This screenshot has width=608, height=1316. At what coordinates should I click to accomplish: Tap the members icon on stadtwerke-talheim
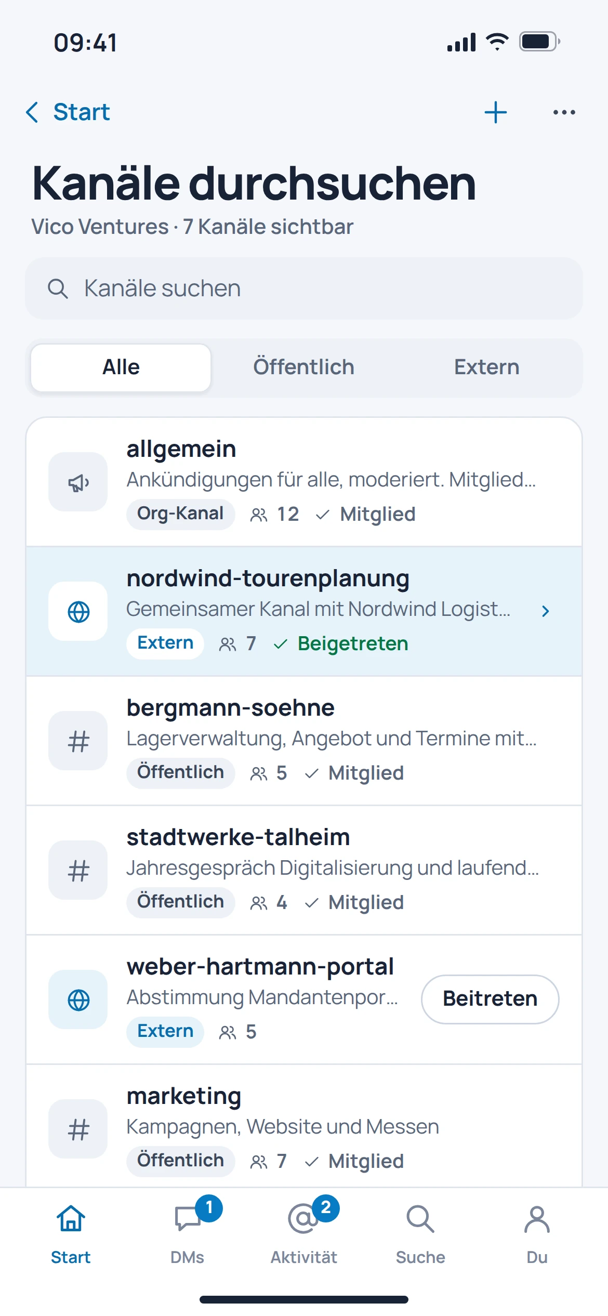point(259,903)
